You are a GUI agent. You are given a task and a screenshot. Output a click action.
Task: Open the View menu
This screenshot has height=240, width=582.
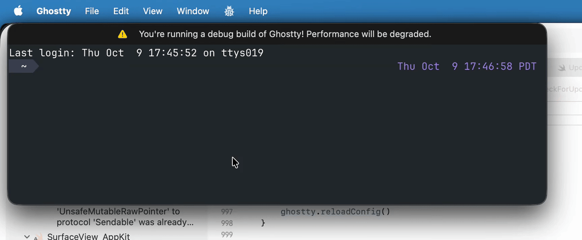click(153, 11)
